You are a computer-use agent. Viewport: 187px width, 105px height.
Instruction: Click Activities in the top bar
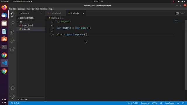pyautogui.click(x=5, y=1)
